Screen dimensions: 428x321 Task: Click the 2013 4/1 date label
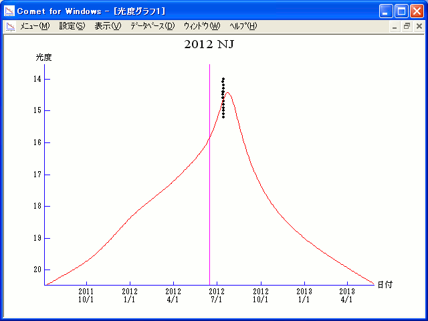[347, 296]
